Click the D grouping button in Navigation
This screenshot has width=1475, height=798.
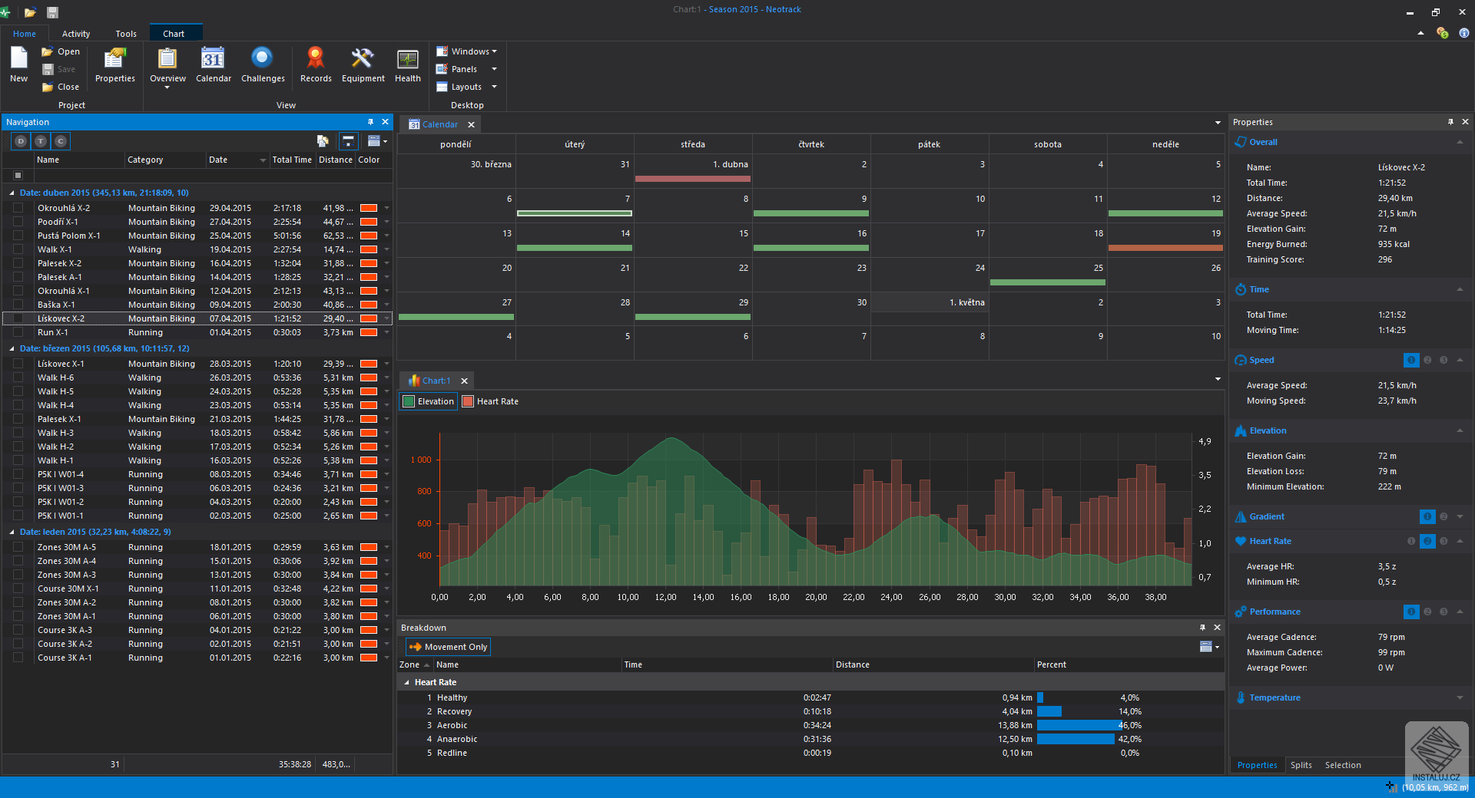click(21, 141)
